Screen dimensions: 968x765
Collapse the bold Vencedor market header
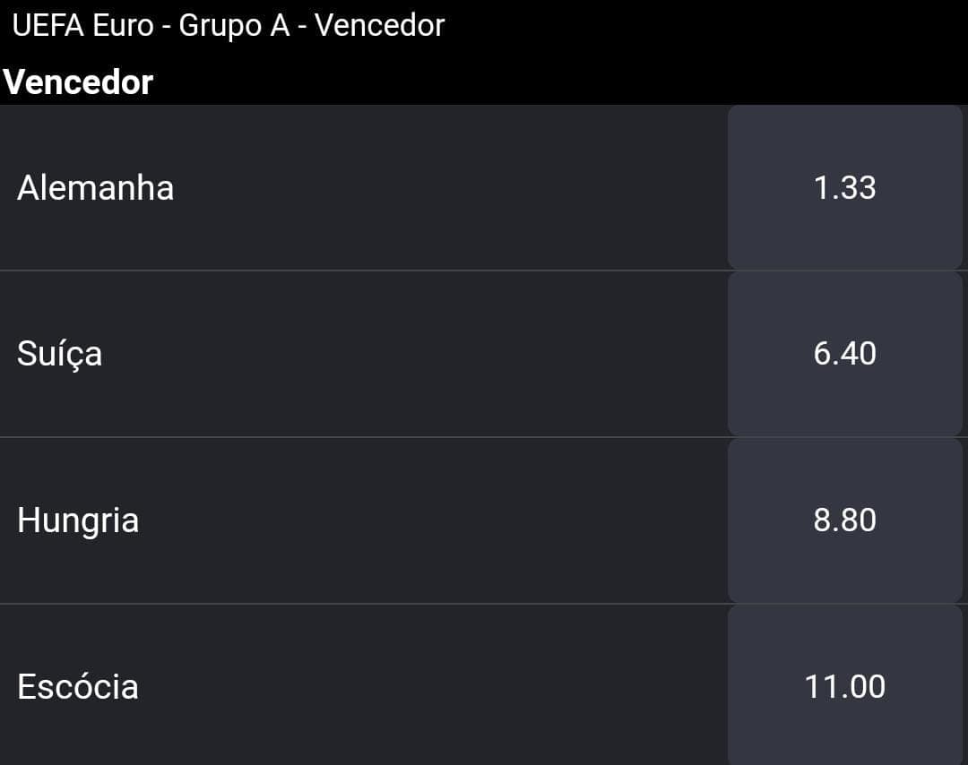point(78,82)
